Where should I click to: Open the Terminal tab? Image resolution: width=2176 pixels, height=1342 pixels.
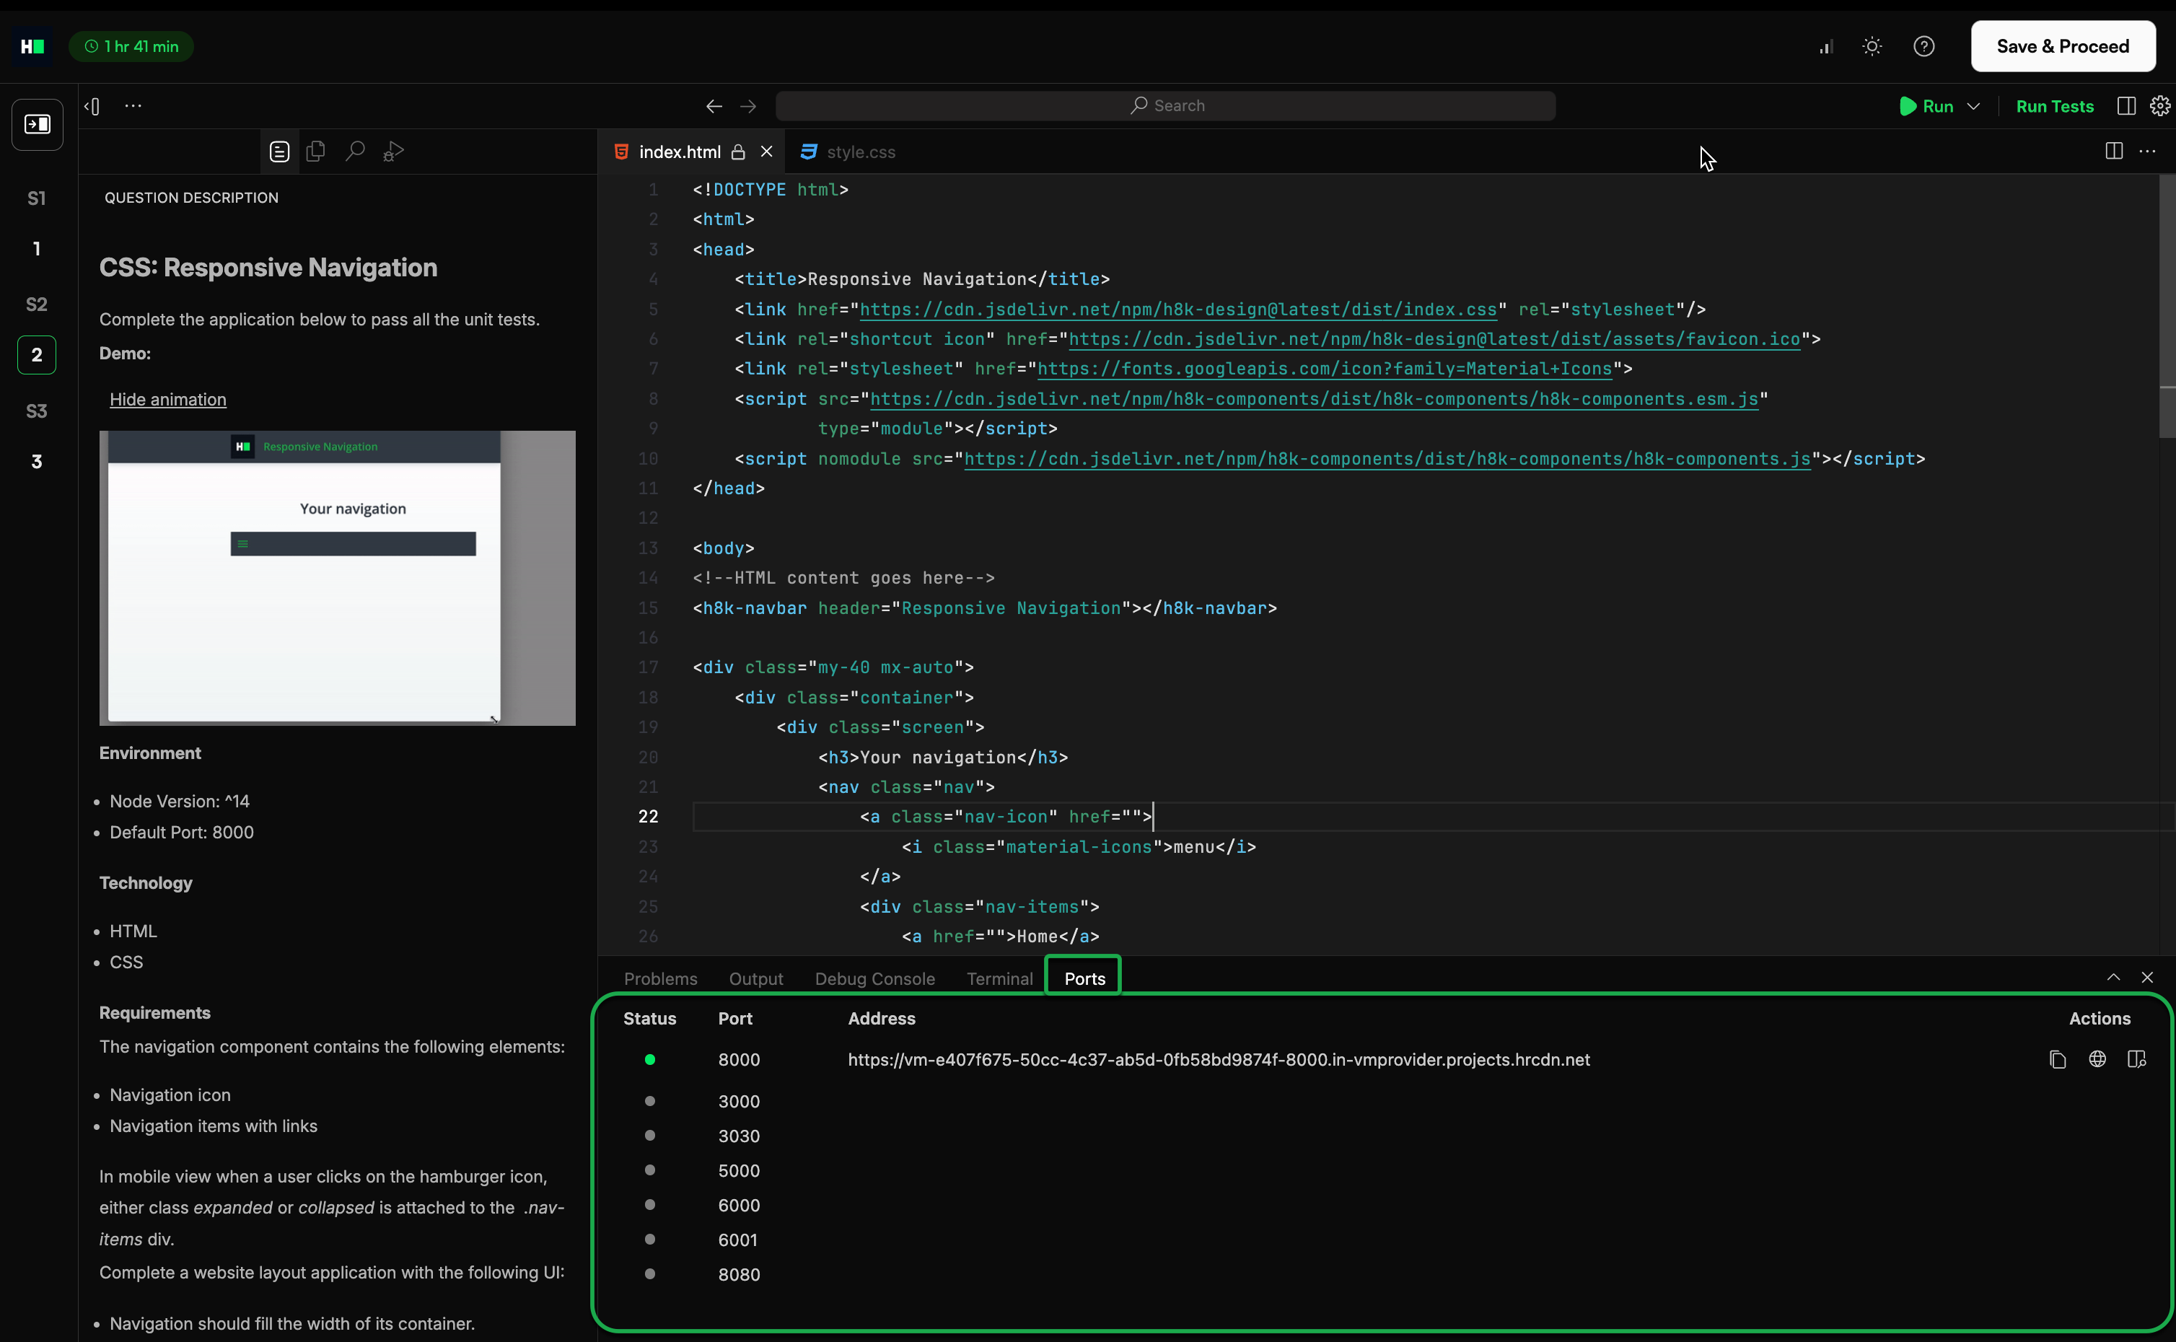click(x=999, y=978)
